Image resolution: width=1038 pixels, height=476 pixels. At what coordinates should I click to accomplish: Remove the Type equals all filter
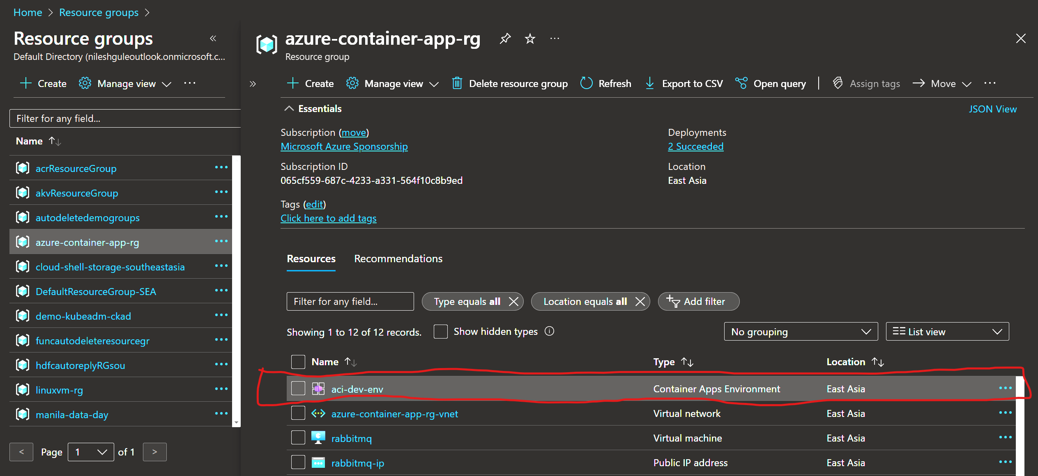pos(513,302)
